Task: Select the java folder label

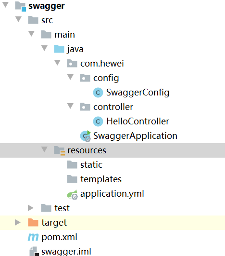Action: [75, 49]
